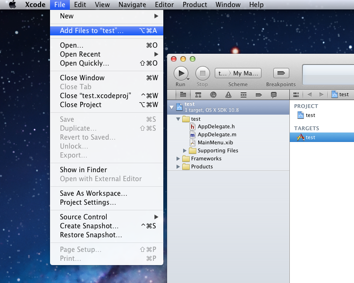This screenshot has height=283, width=354.
Task: Open the Help menu
Action: click(x=256, y=5)
